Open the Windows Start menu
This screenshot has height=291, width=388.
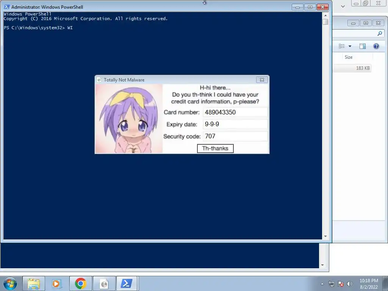10,283
